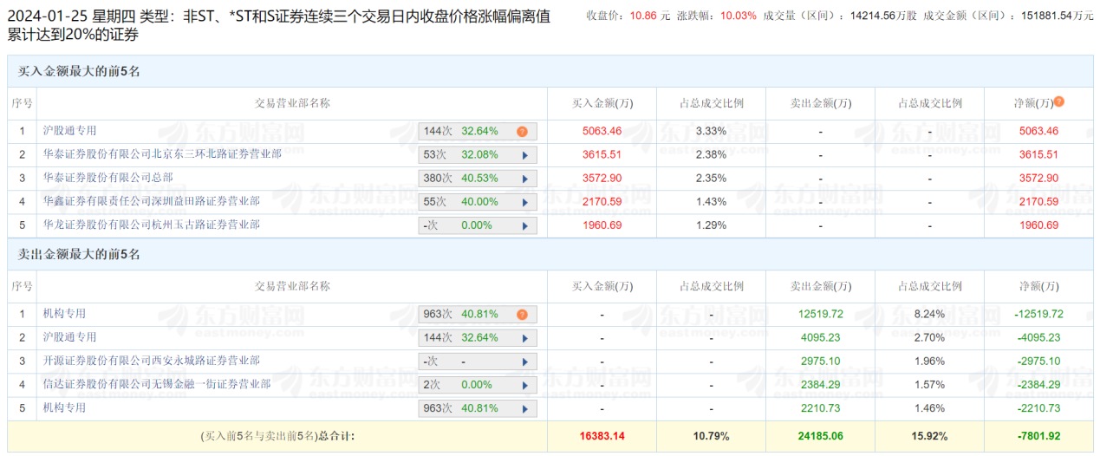Expand the blue arrow in the sell-table 沪股通专用 row
Screen dimensions: 1100x456
[x=524, y=338]
